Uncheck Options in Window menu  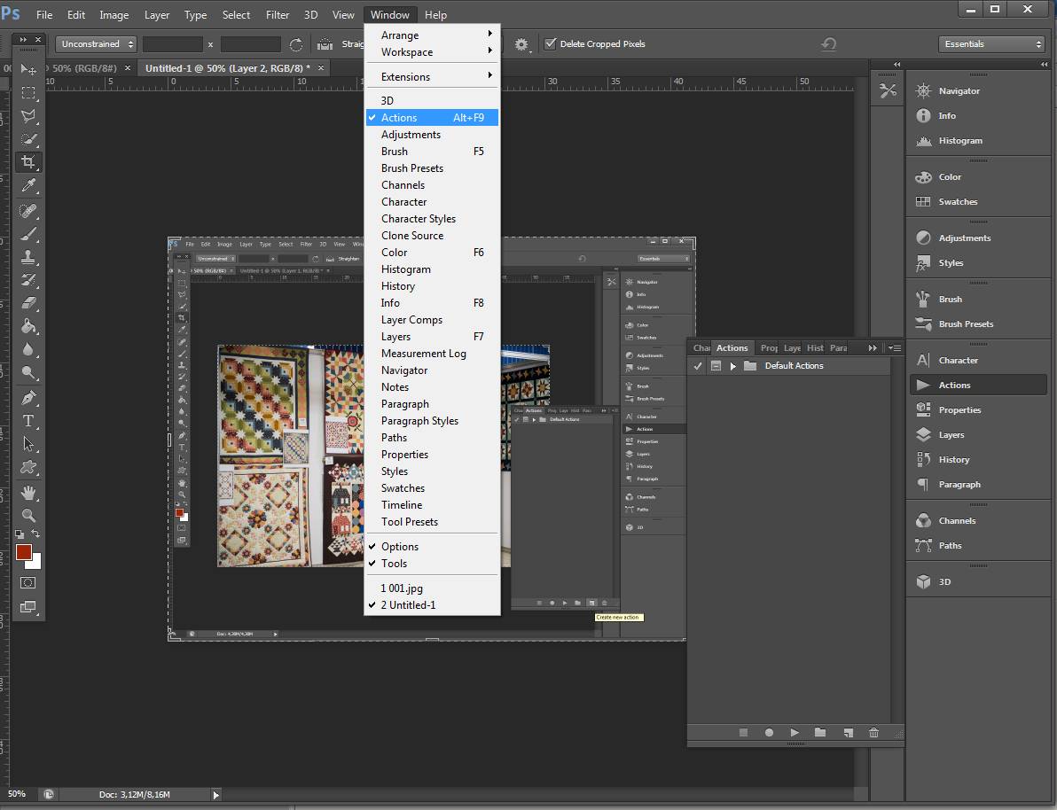(x=432, y=547)
